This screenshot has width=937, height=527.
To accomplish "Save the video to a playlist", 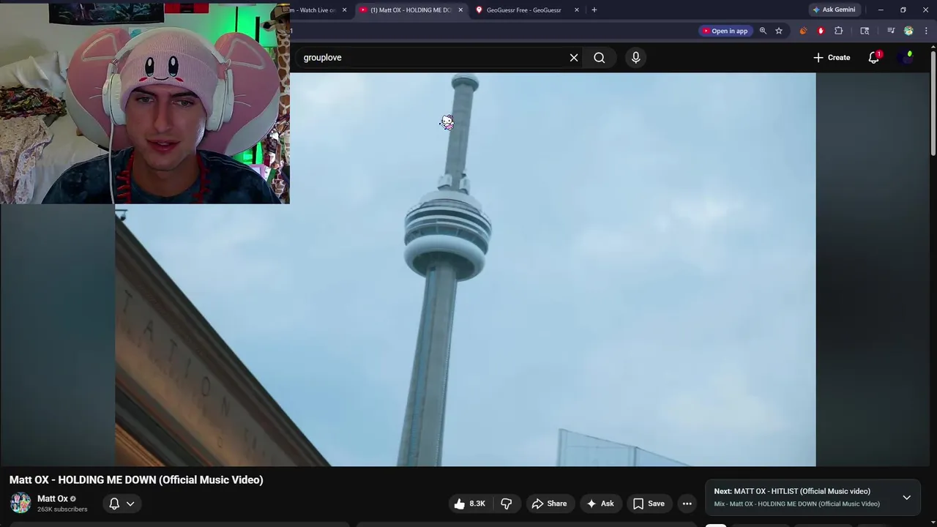I will point(649,504).
